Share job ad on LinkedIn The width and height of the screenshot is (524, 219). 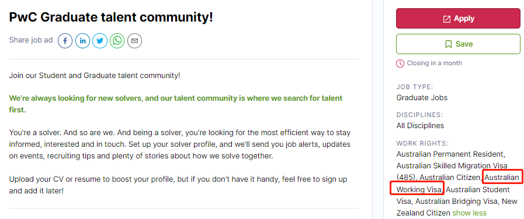pos(82,41)
